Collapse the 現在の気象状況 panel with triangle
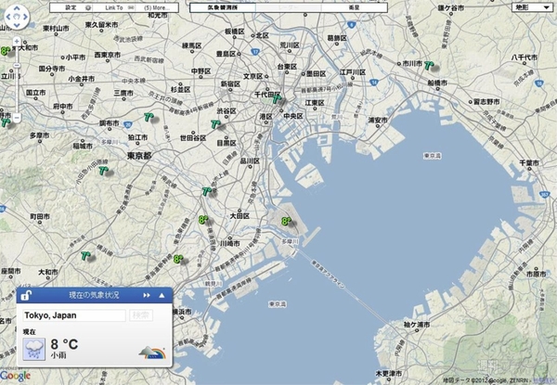 click(162, 295)
